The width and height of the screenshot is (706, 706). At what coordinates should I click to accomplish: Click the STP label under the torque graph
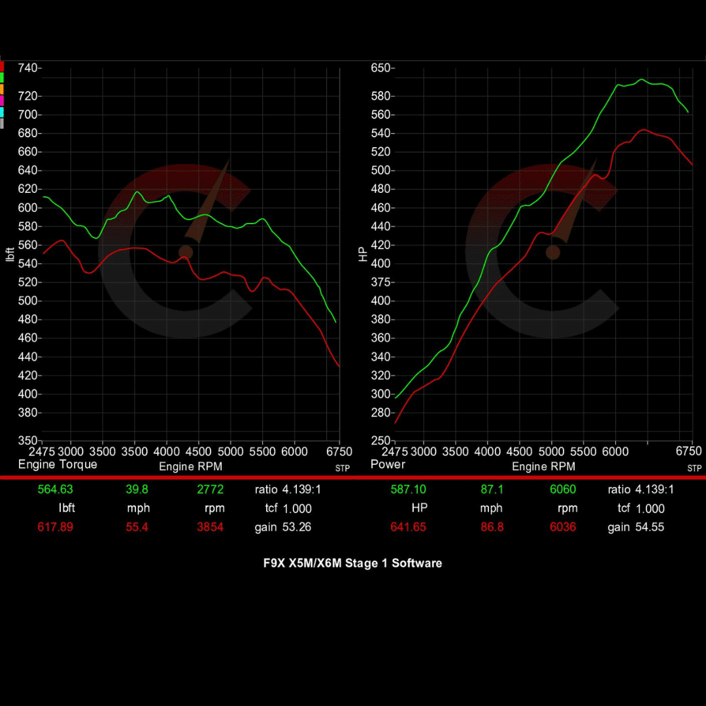[341, 468]
